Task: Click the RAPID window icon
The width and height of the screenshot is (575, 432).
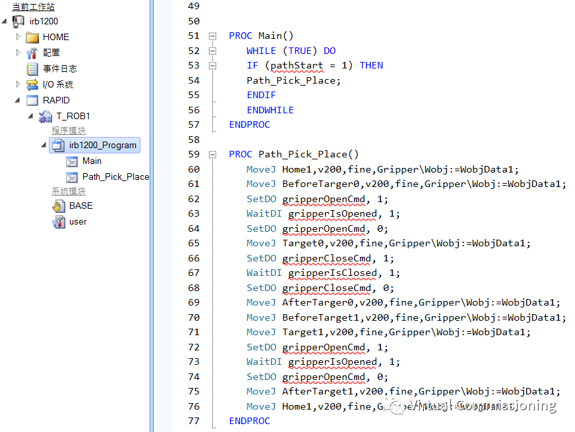Action: [32, 100]
